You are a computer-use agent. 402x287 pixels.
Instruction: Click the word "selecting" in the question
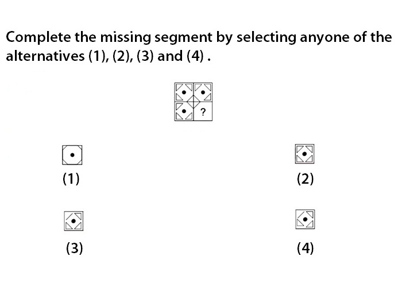click(x=266, y=37)
